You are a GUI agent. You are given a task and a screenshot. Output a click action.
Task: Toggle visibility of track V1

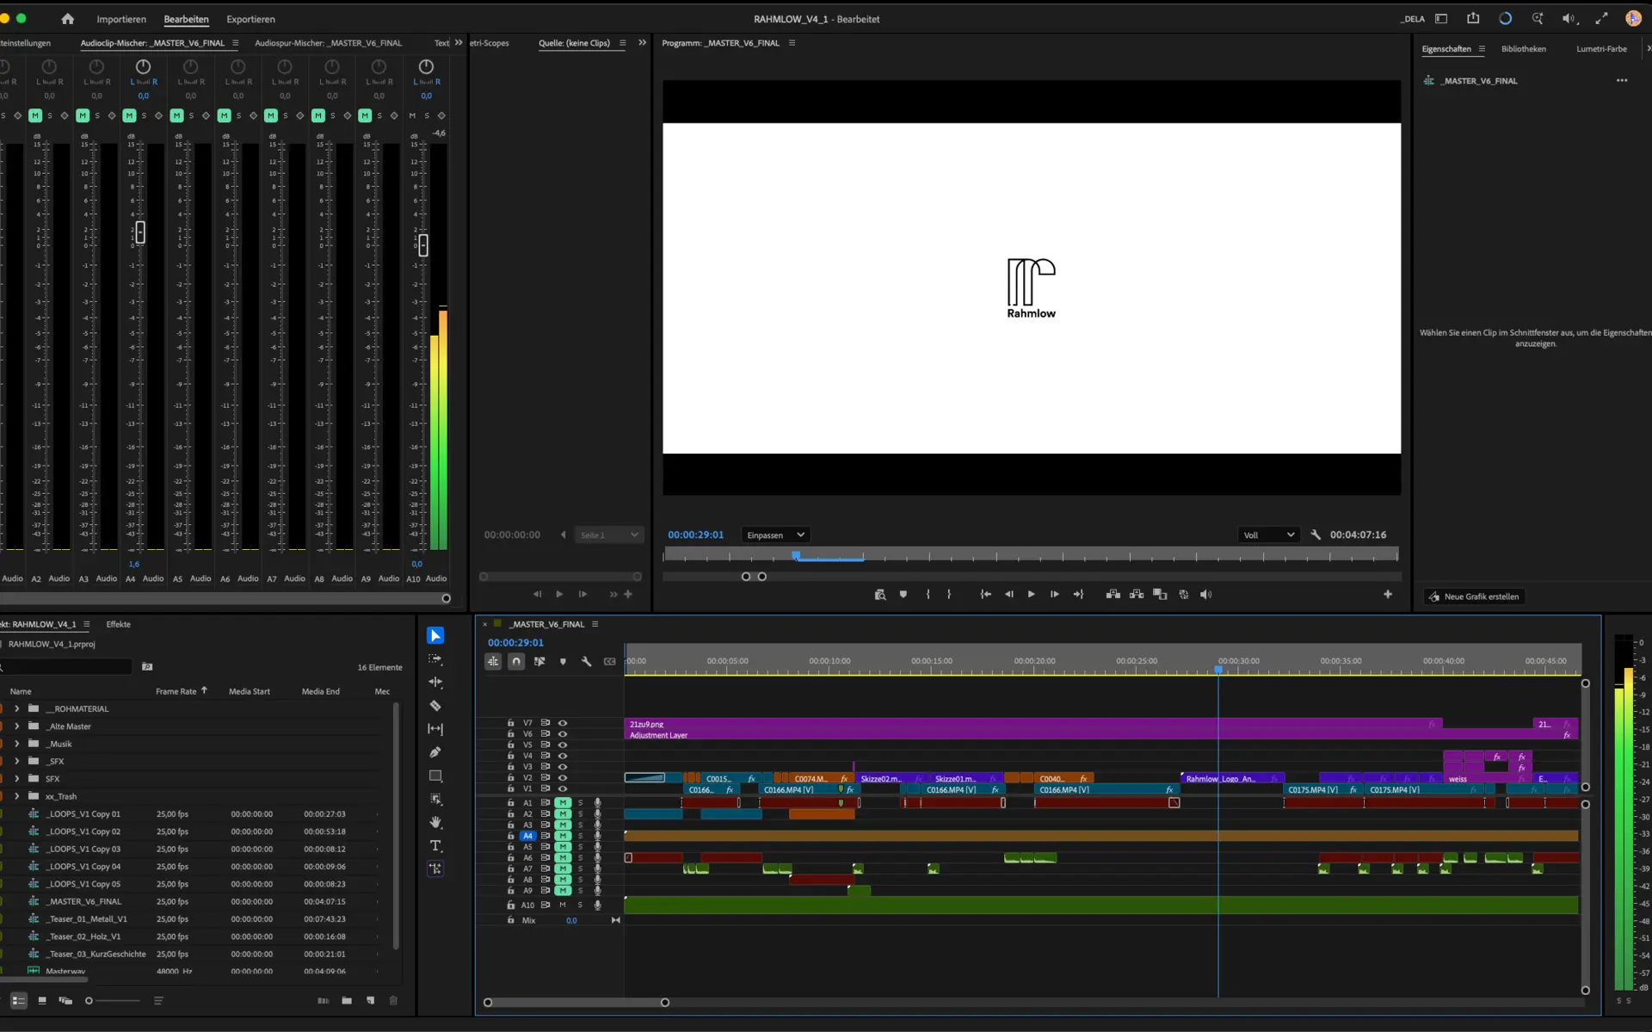(563, 788)
